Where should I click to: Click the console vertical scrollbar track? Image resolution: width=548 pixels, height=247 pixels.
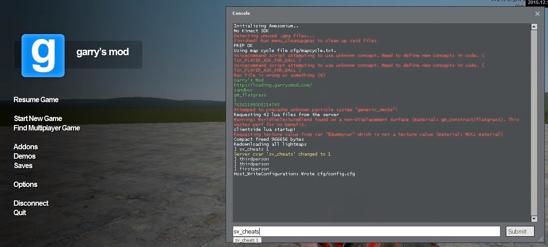(x=534, y=123)
